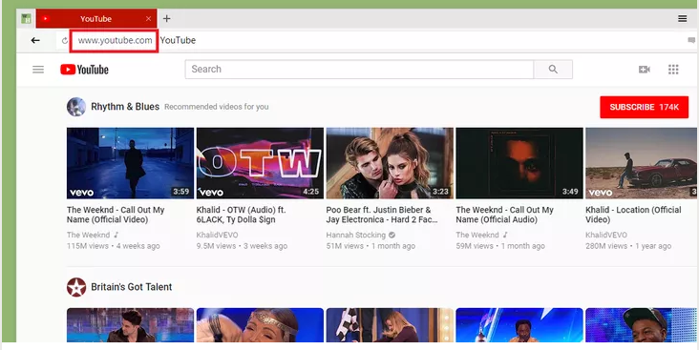Click the '9.5M views • 3 weeks ago' text
Image resolution: width=699 pixels, height=350 pixels.
click(x=242, y=246)
